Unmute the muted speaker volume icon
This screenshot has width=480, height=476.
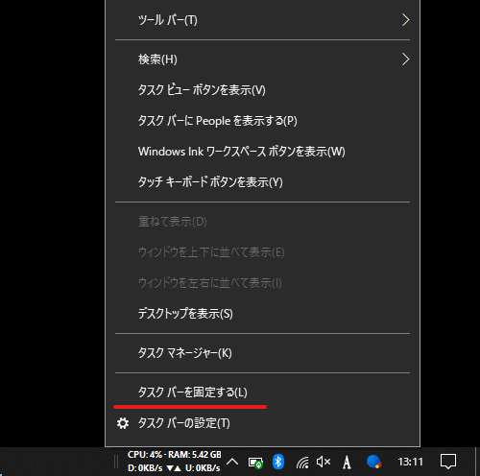point(324,462)
